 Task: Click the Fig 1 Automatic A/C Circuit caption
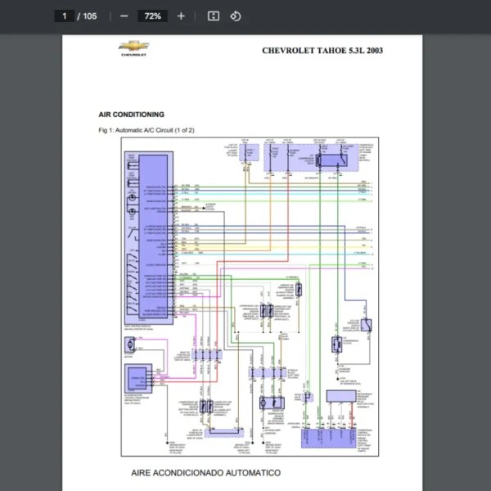point(146,130)
